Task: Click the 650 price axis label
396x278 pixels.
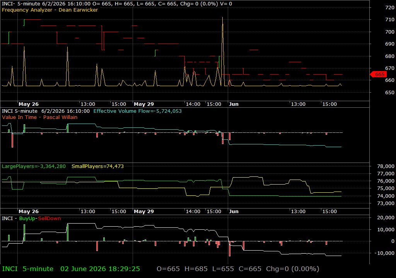Action: click(390, 92)
